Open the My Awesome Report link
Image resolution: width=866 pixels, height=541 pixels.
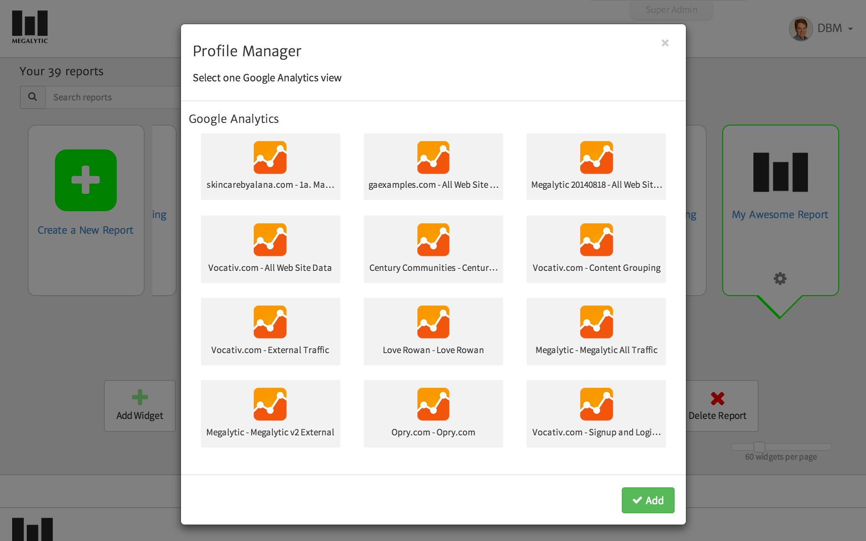pos(780,215)
